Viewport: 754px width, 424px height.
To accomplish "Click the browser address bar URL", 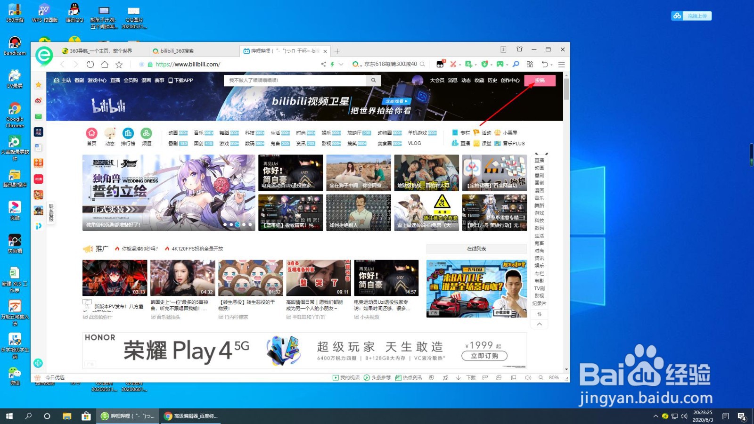I will pos(188,65).
